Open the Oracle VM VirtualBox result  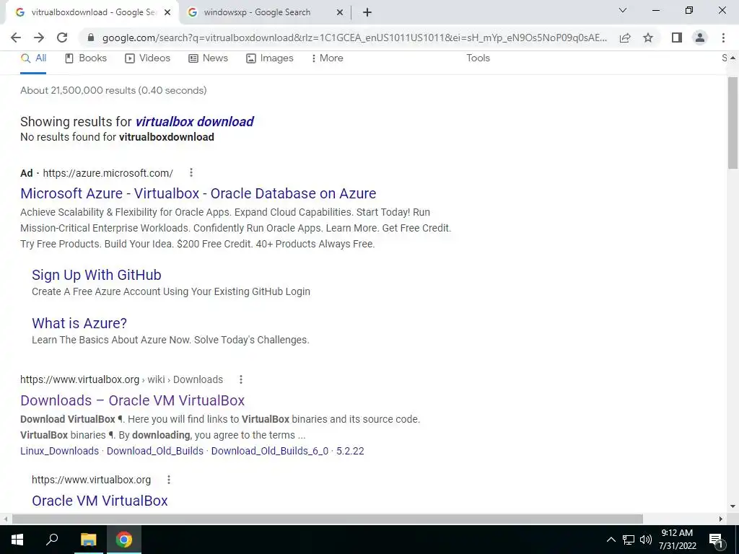100,501
